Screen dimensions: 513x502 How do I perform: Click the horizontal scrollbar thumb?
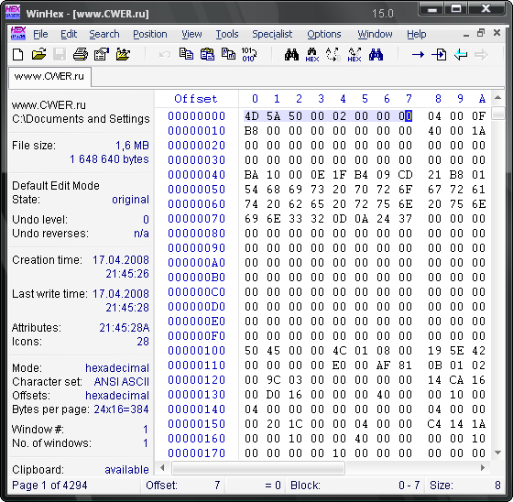click(258, 468)
